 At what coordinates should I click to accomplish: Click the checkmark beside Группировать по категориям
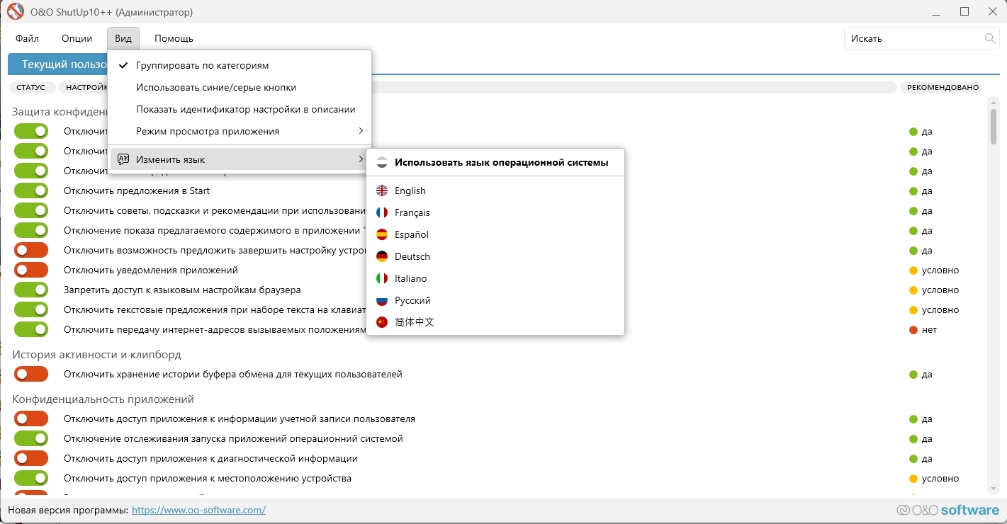click(x=123, y=65)
